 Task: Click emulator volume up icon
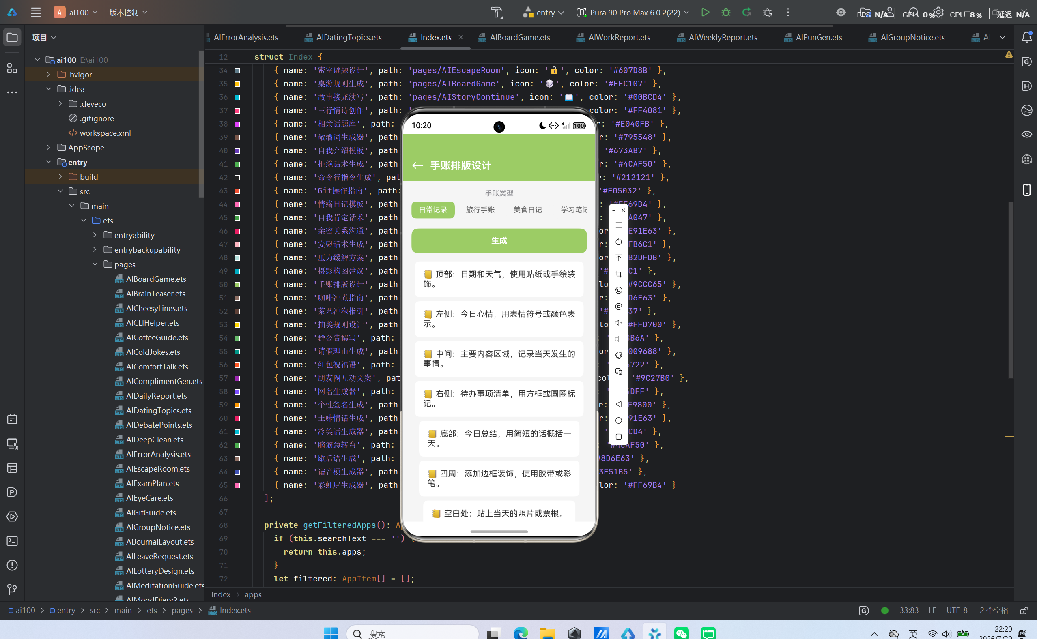click(618, 323)
